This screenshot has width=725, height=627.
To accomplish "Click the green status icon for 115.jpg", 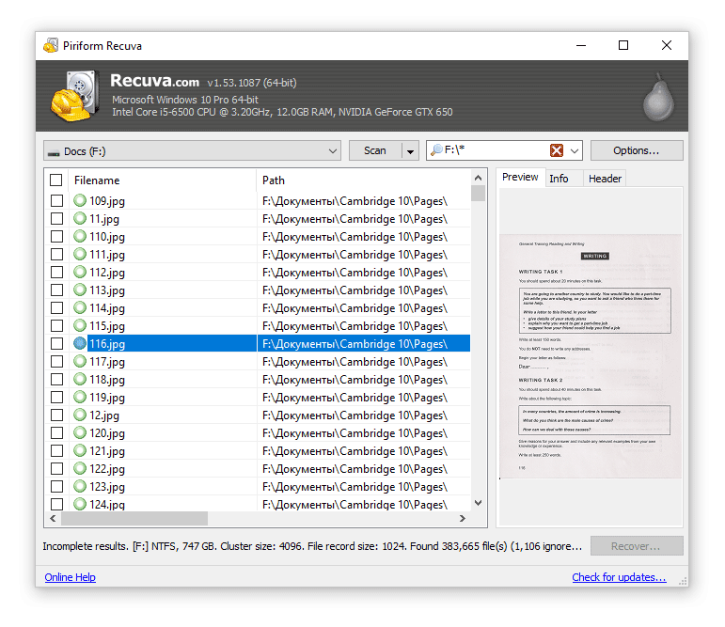I will pyautogui.click(x=80, y=325).
